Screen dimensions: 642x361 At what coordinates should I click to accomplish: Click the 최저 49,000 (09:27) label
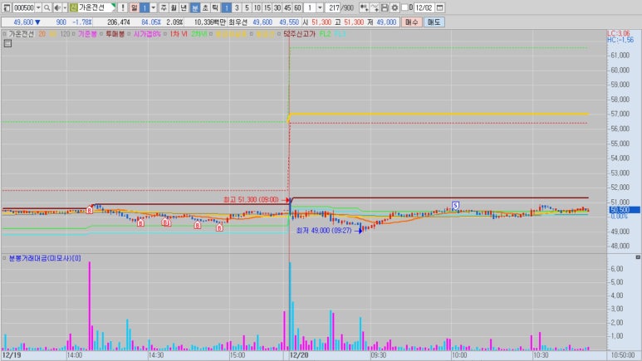pos(323,231)
